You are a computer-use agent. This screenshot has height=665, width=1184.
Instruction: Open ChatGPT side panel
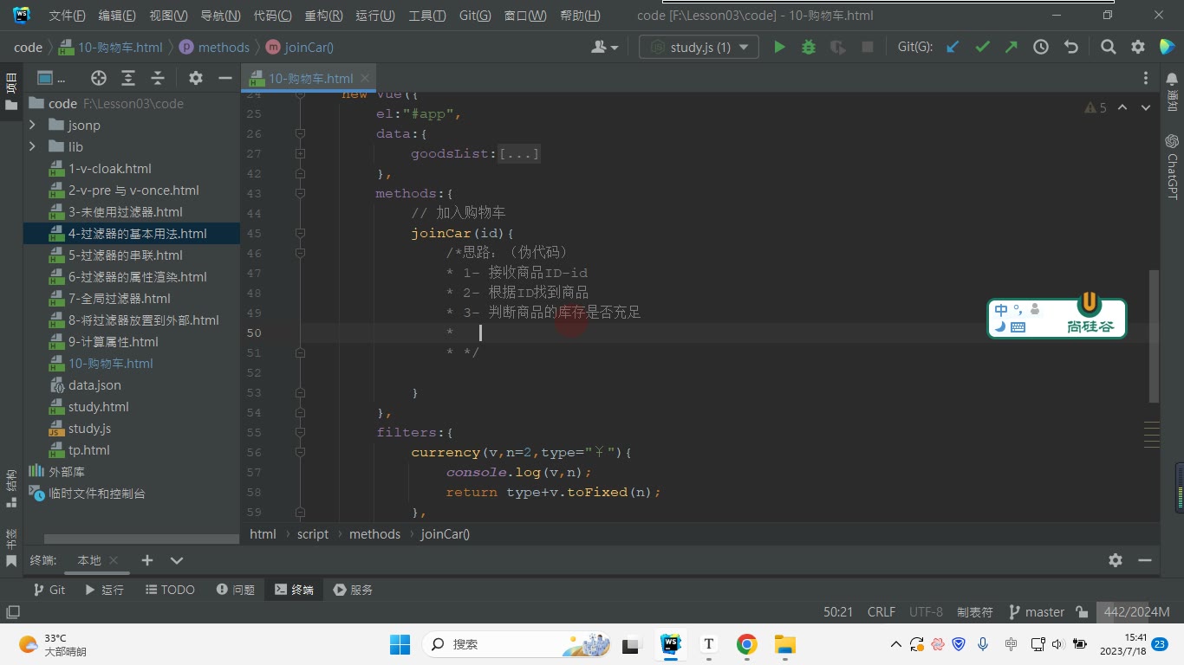[x=1172, y=166]
